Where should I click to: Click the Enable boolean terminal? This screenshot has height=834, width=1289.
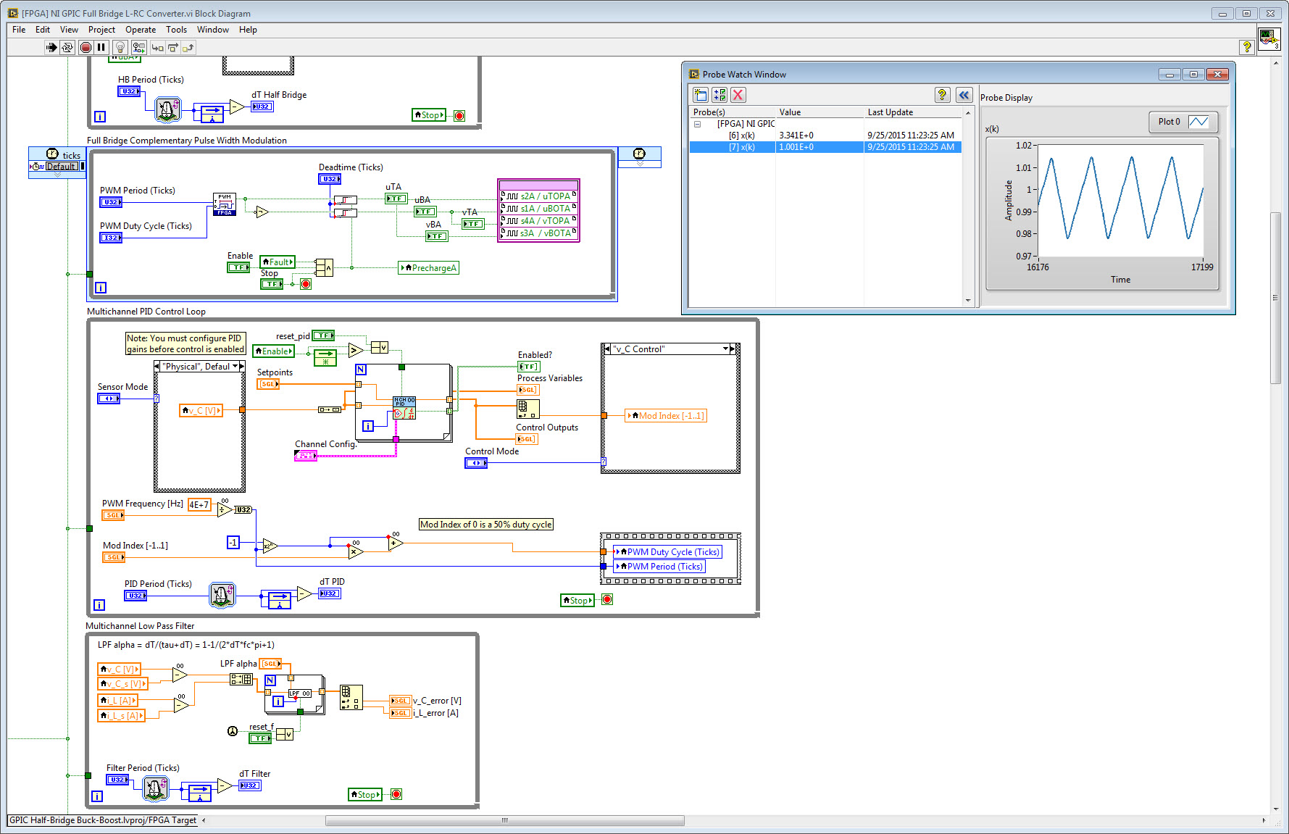(238, 267)
